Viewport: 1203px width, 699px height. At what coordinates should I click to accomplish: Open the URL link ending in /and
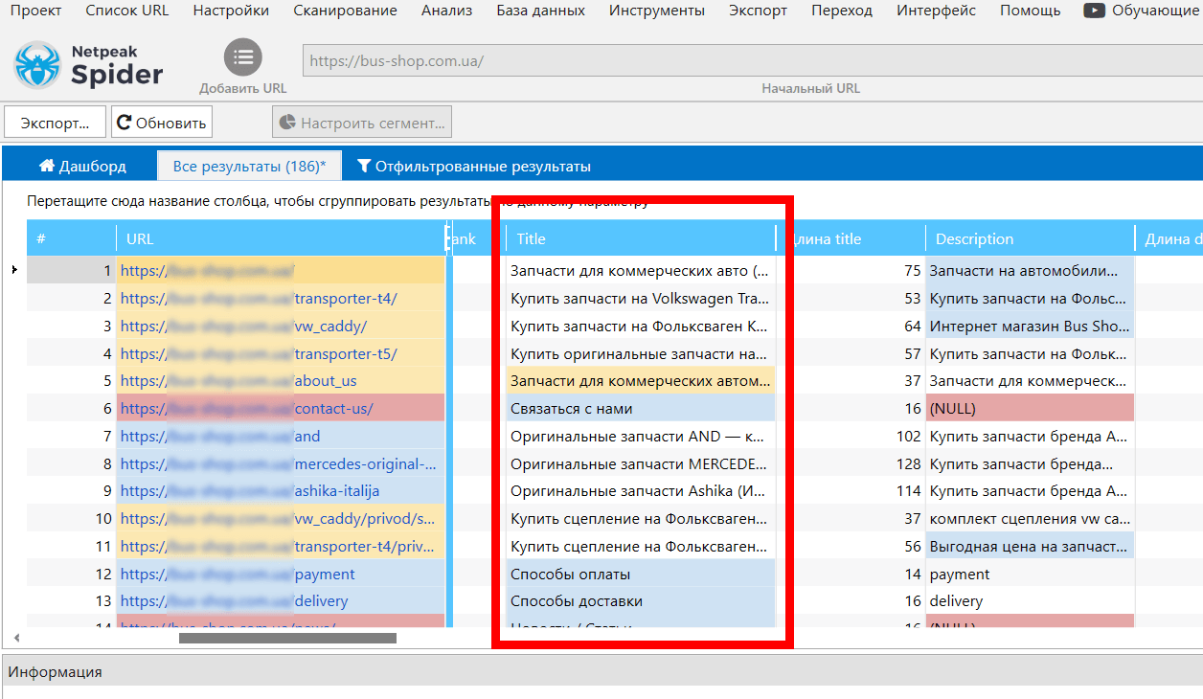click(220, 436)
